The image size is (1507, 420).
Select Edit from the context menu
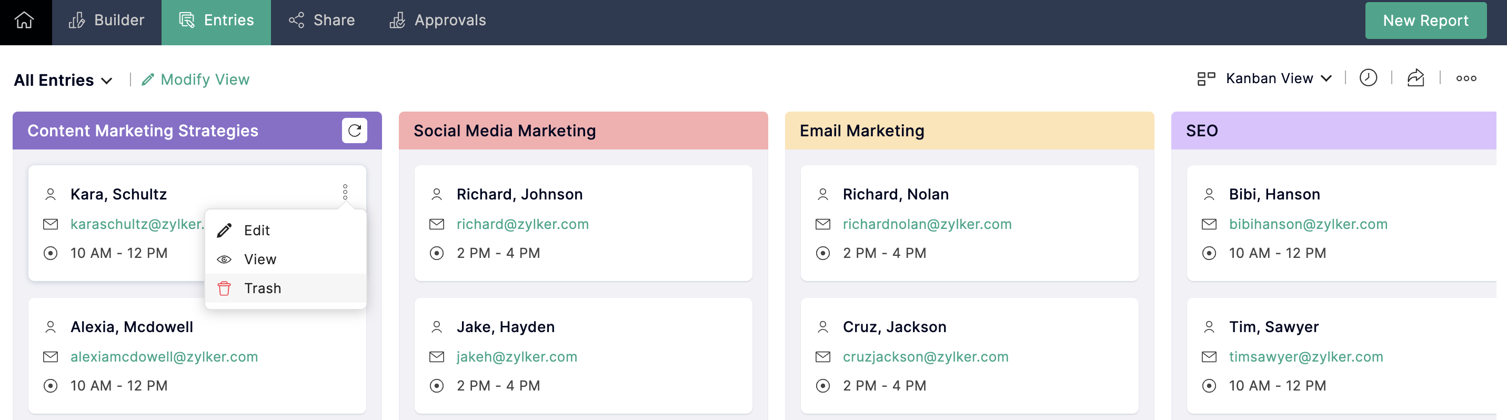[x=257, y=231]
